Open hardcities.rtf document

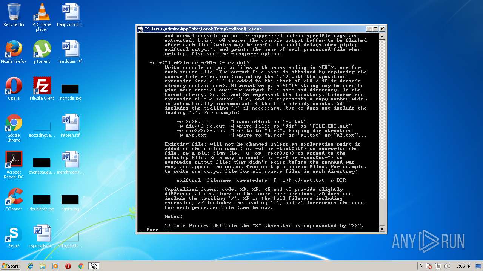(x=70, y=52)
